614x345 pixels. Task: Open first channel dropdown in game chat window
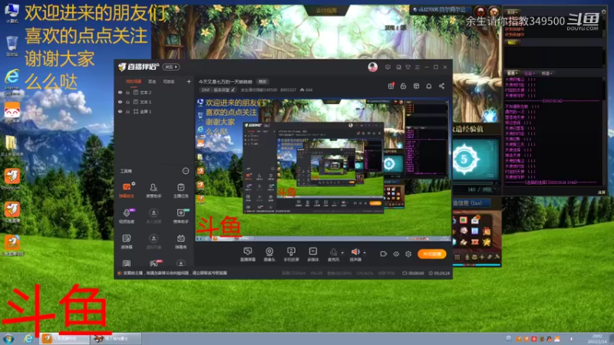[x=512, y=73]
